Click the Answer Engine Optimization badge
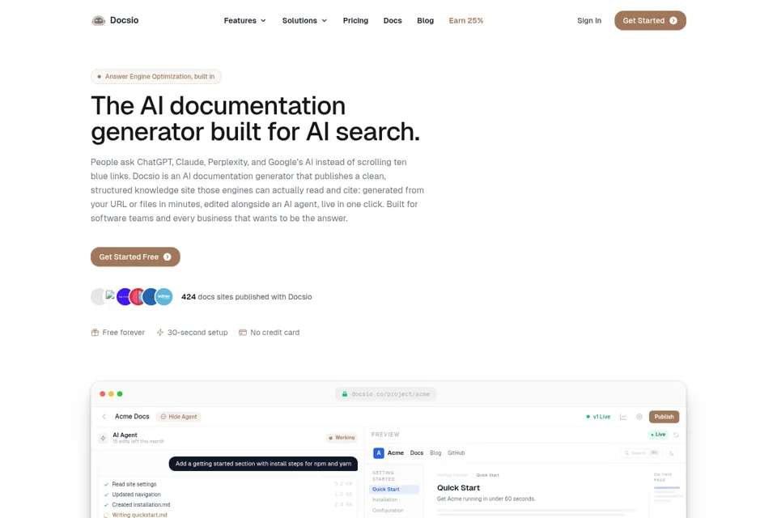Screen dimensions: 777x518 coord(156,76)
